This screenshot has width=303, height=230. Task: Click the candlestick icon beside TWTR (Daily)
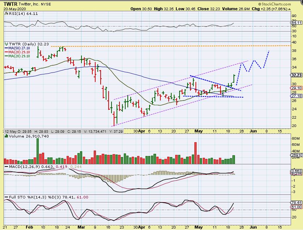point(7,44)
